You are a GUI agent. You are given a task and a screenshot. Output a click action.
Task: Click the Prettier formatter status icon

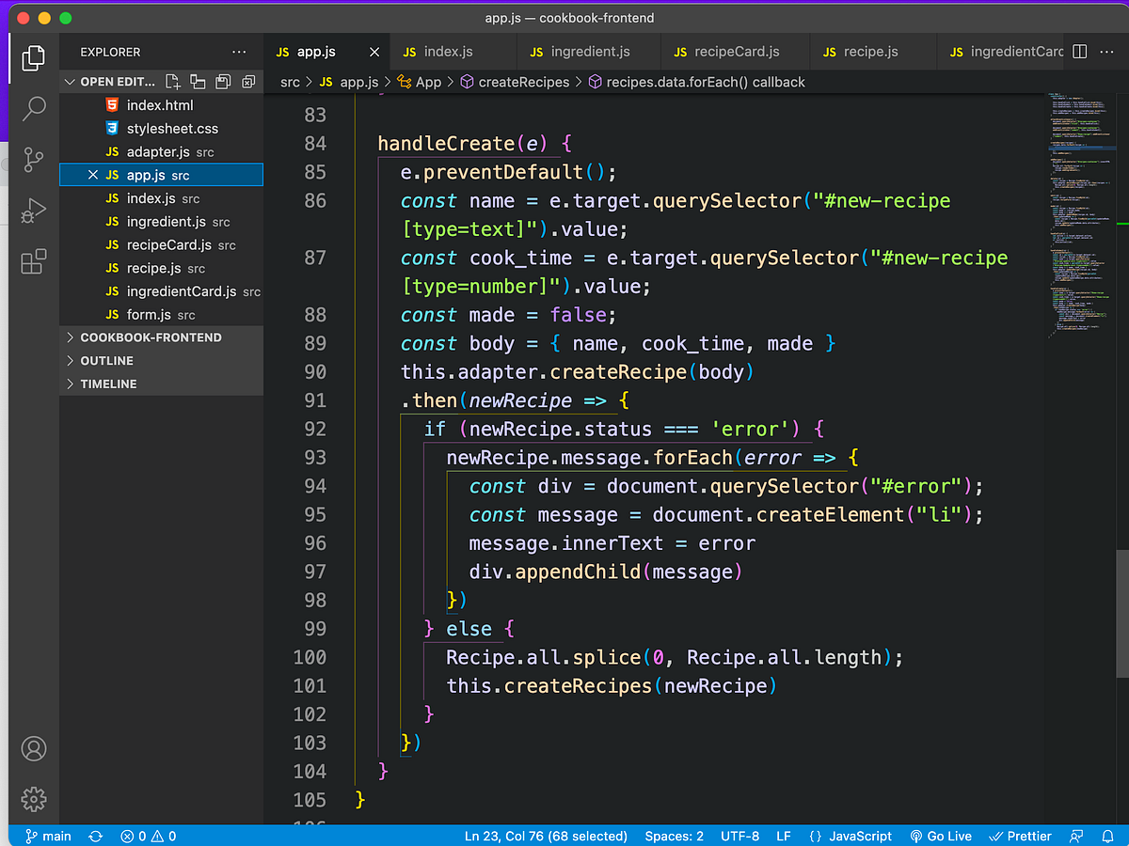click(x=1020, y=836)
